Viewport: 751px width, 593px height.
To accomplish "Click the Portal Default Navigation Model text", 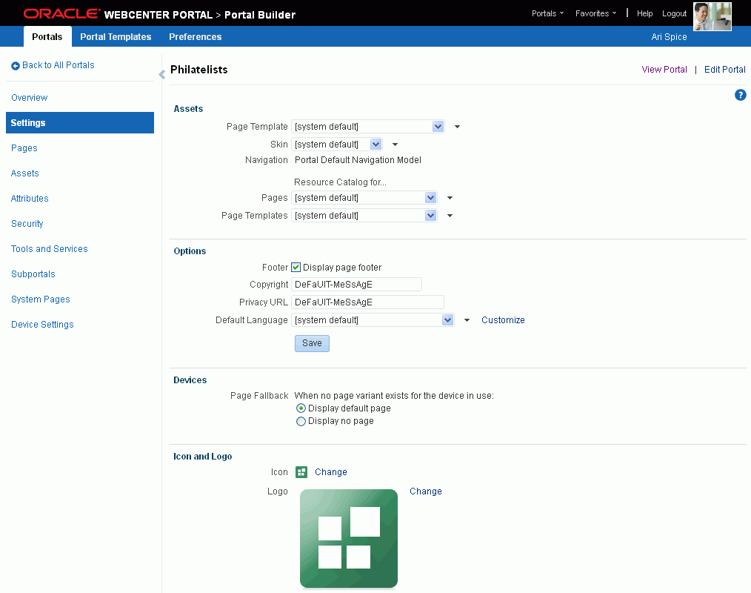I will click(x=358, y=159).
